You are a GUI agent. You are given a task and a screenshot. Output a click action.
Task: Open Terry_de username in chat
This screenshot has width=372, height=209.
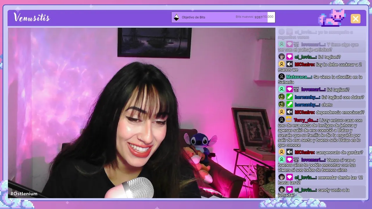[306, 120]
